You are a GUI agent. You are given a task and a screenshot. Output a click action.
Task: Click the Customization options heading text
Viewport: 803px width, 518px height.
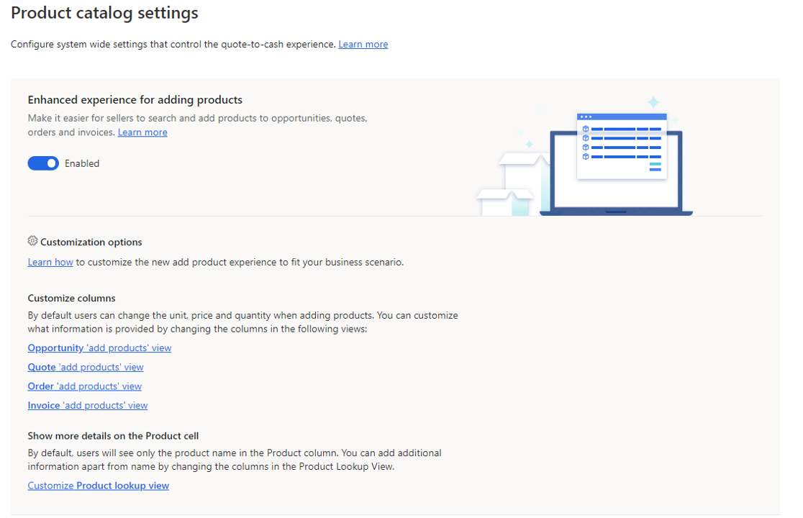[91, 242]
